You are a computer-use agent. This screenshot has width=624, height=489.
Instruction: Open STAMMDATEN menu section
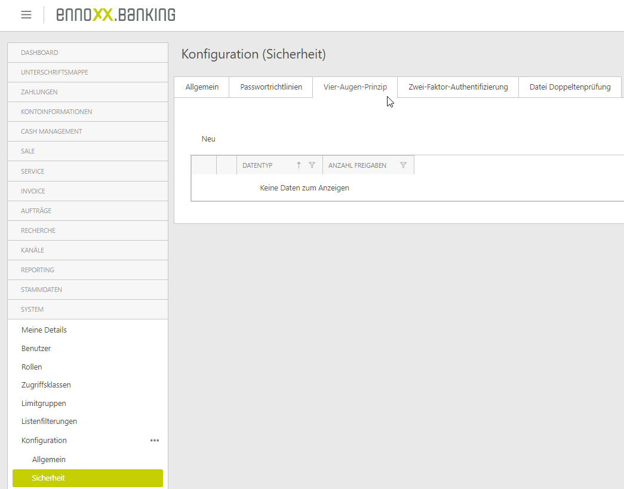coord(88,290)
